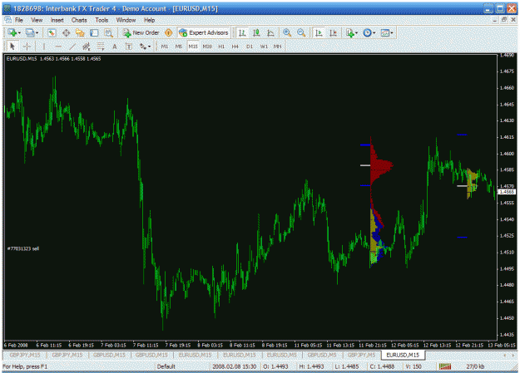Click the Periods clock icon
This screenshot has height=373, width=520.
coord(367,32)
